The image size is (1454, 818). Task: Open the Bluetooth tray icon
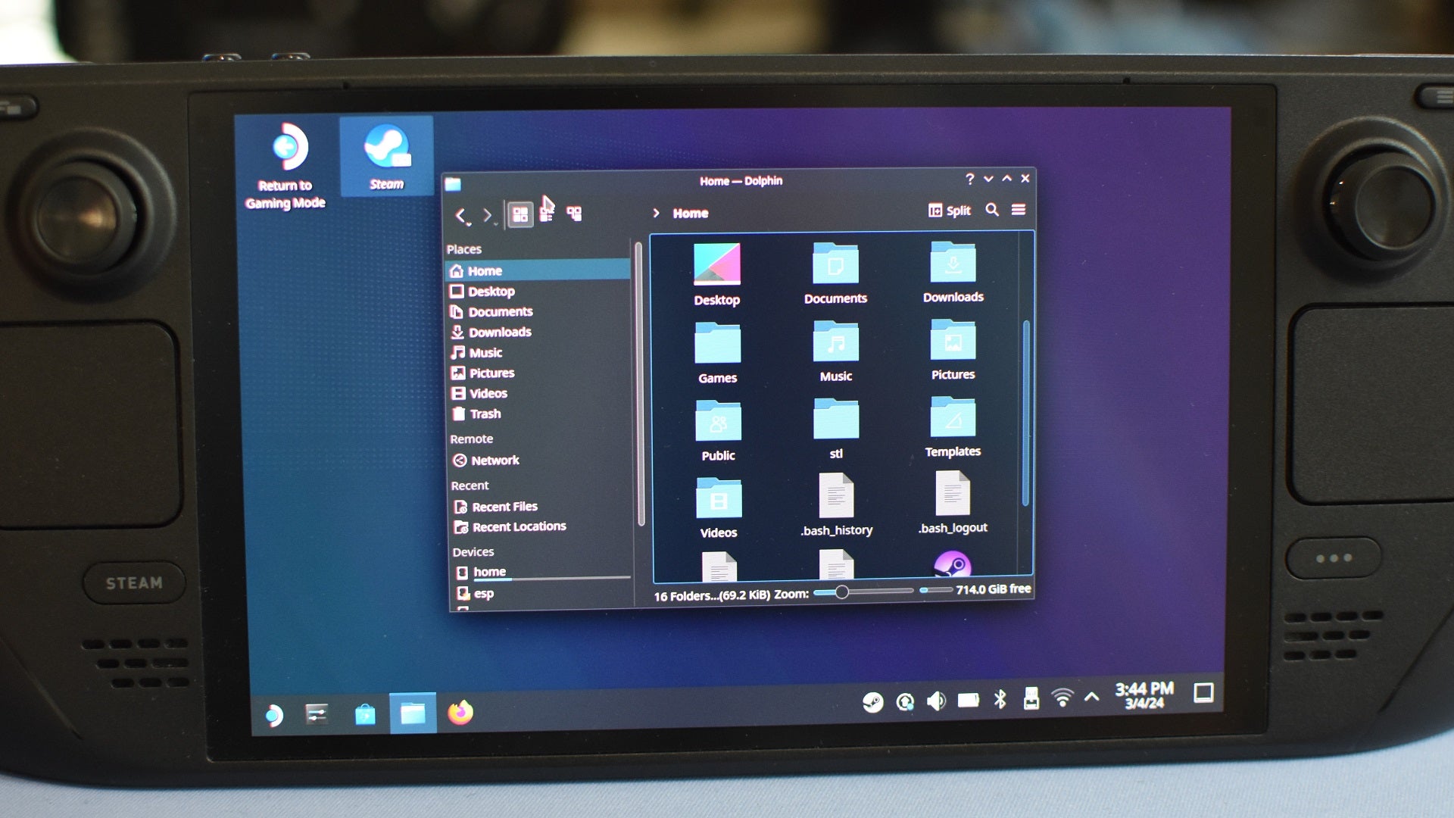tap(1000, 700)
